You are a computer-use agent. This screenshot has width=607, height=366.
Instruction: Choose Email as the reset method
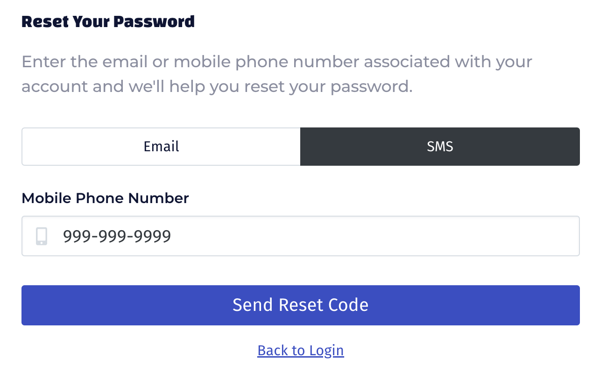pos(161,147)
